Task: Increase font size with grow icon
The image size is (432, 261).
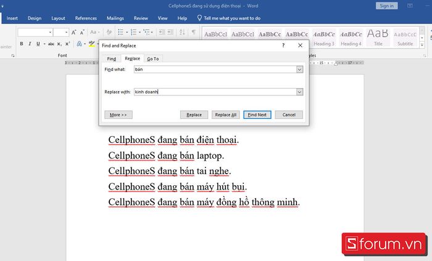Action: click(x=74, y=33)
